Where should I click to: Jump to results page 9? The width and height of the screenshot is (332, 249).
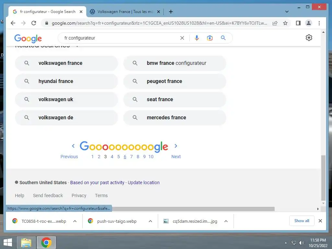click(144, 157)
